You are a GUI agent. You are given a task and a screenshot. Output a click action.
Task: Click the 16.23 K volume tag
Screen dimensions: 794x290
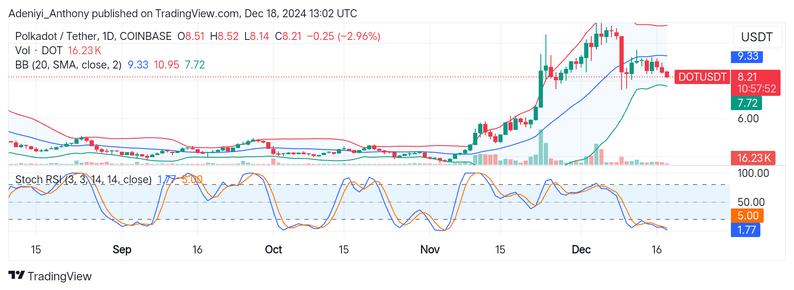753,158
